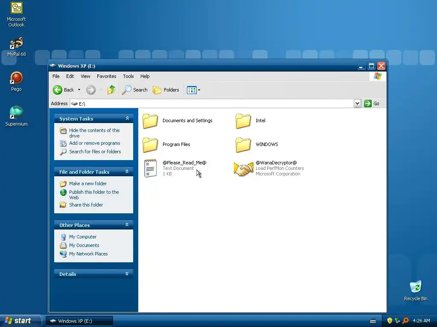Expand the Details panel

(x=127, y=274)
